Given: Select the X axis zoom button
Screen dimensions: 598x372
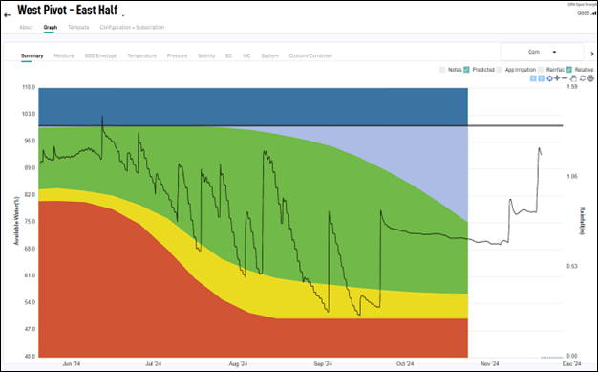Looking at the screenshot, I should tap(533, 78).
